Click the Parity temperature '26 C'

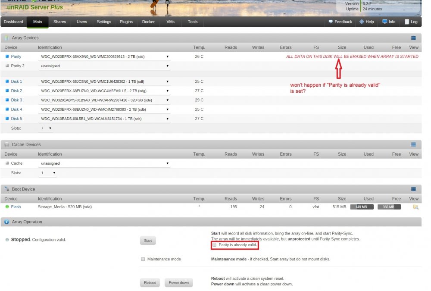199,56
